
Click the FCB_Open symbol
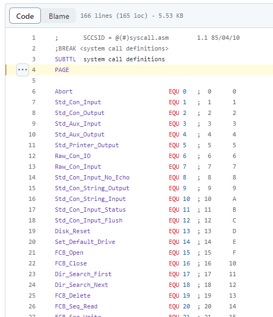click(69, 253)
